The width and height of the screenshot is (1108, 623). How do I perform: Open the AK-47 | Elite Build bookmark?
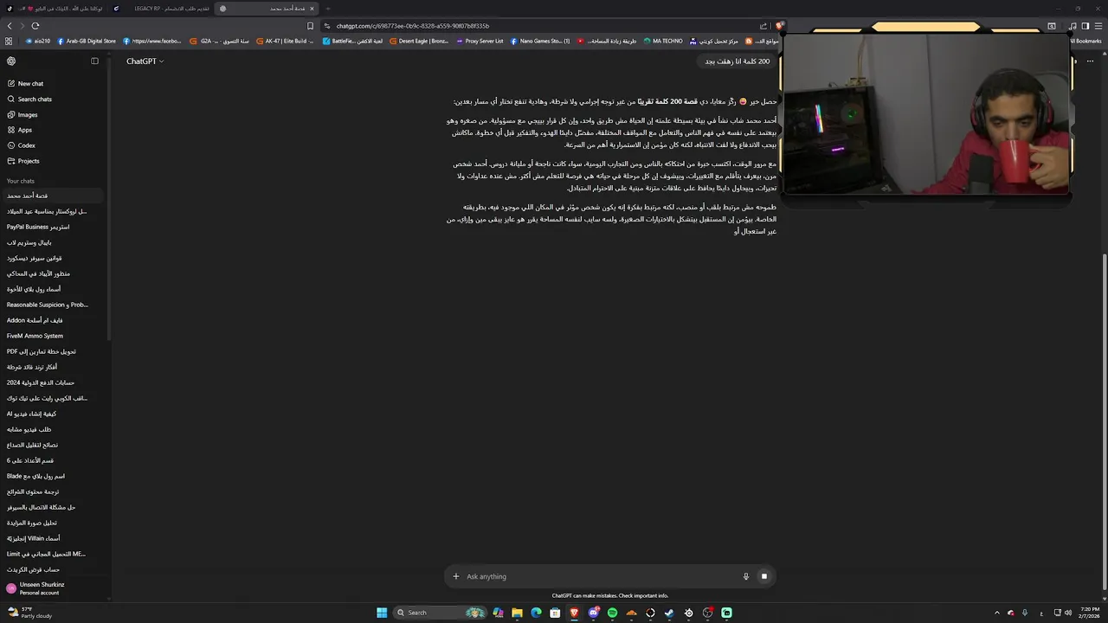pyautogui.click(x=286, y=41)
